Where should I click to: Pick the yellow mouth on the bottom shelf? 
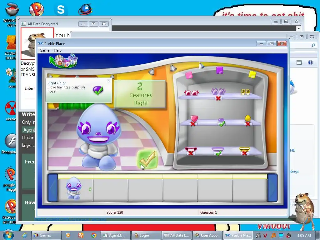tap(245, 149)
